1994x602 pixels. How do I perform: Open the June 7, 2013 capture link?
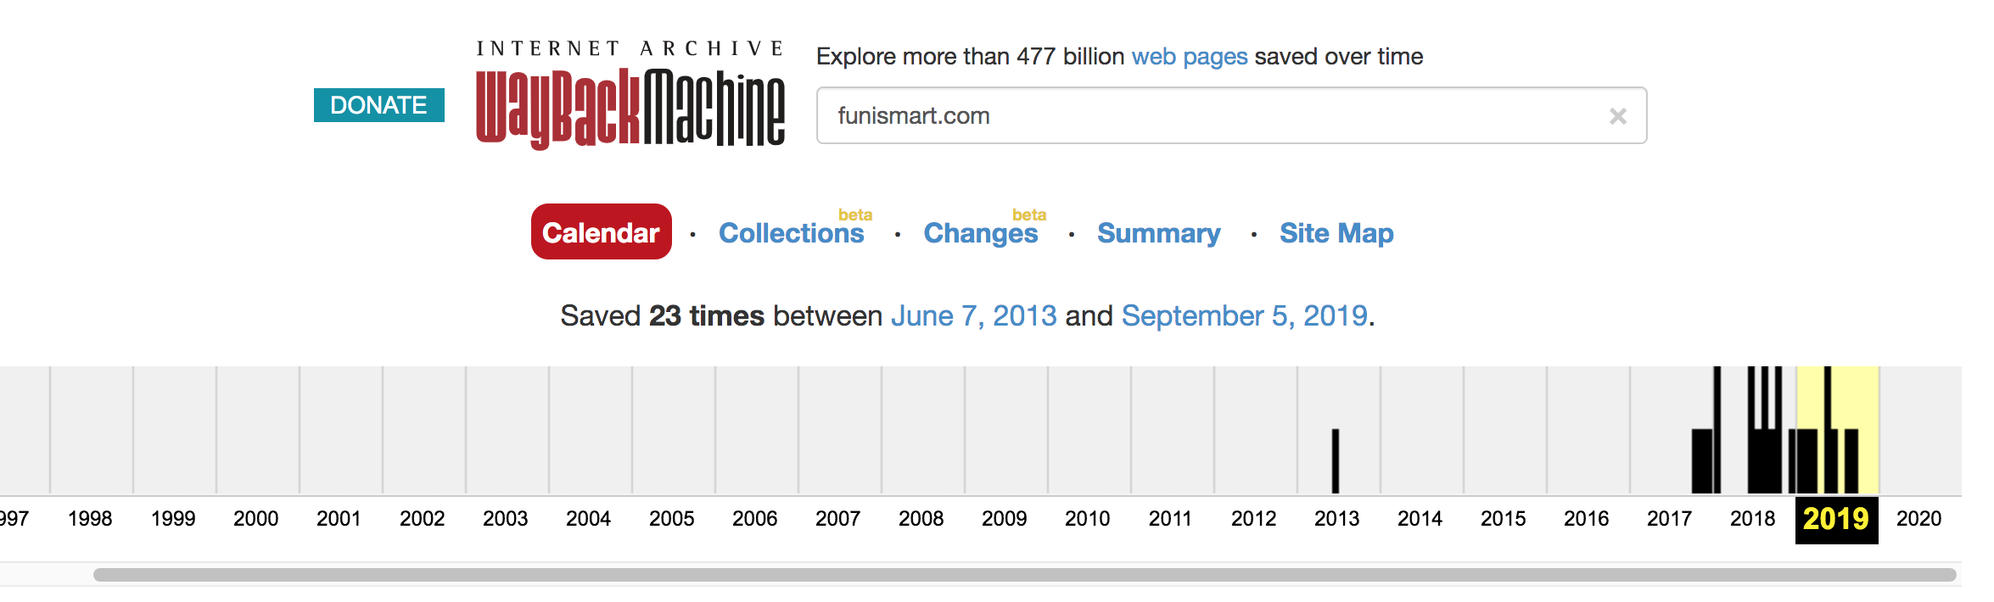point(973,315)
